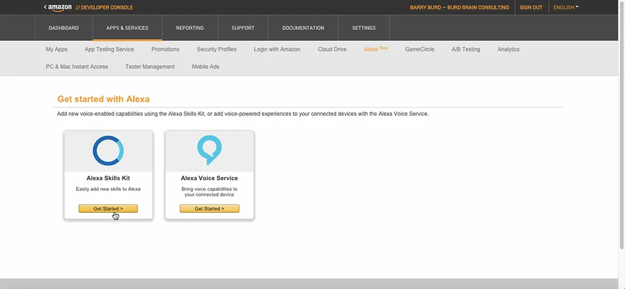Go to App Testing Service
Image resolution: width=625 pixels, height=289 pixels.
(109, 49)
